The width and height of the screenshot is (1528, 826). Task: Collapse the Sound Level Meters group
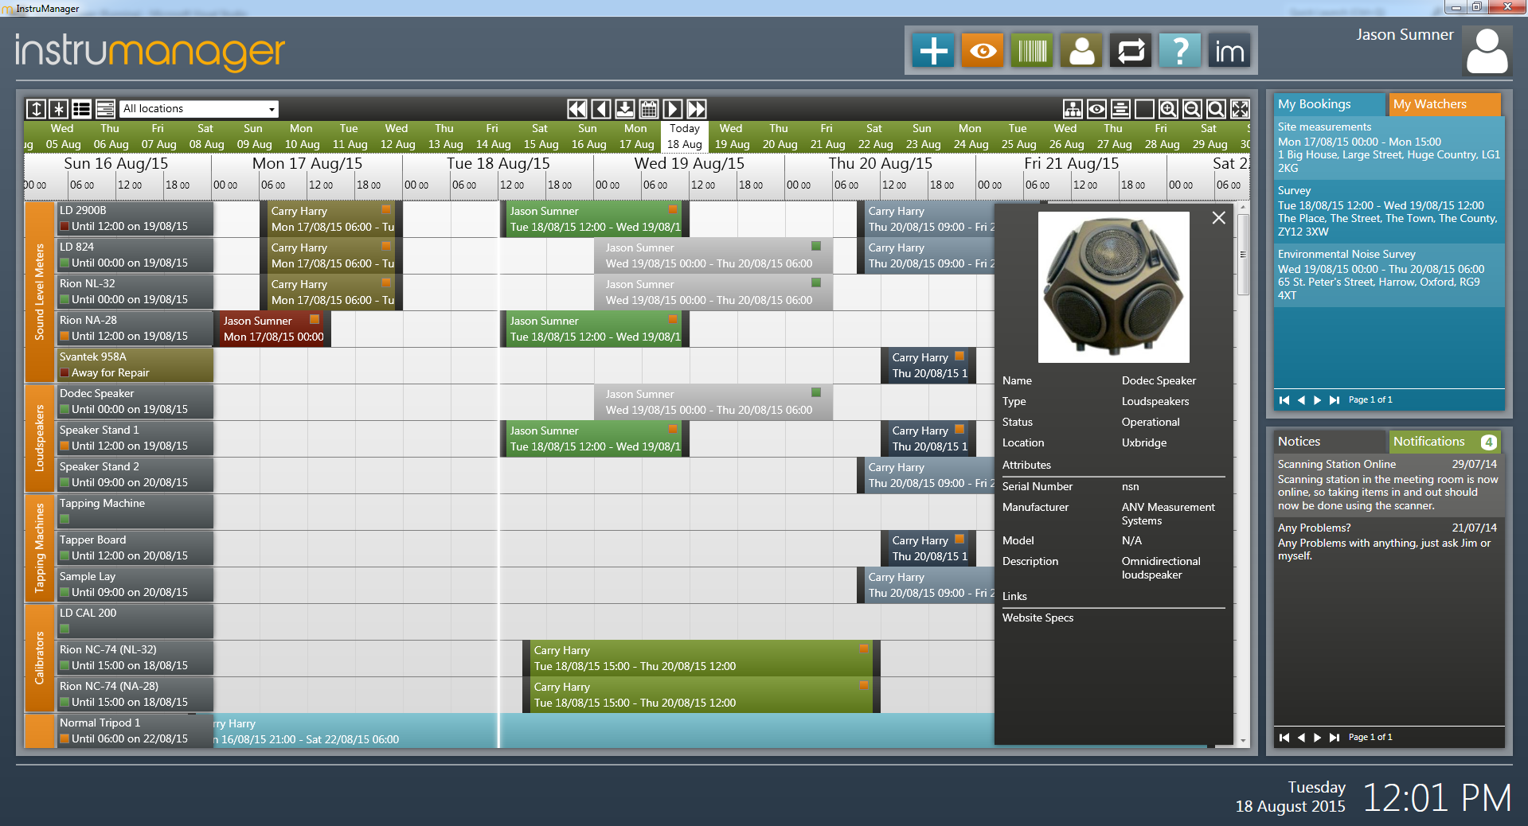[39, 291]
